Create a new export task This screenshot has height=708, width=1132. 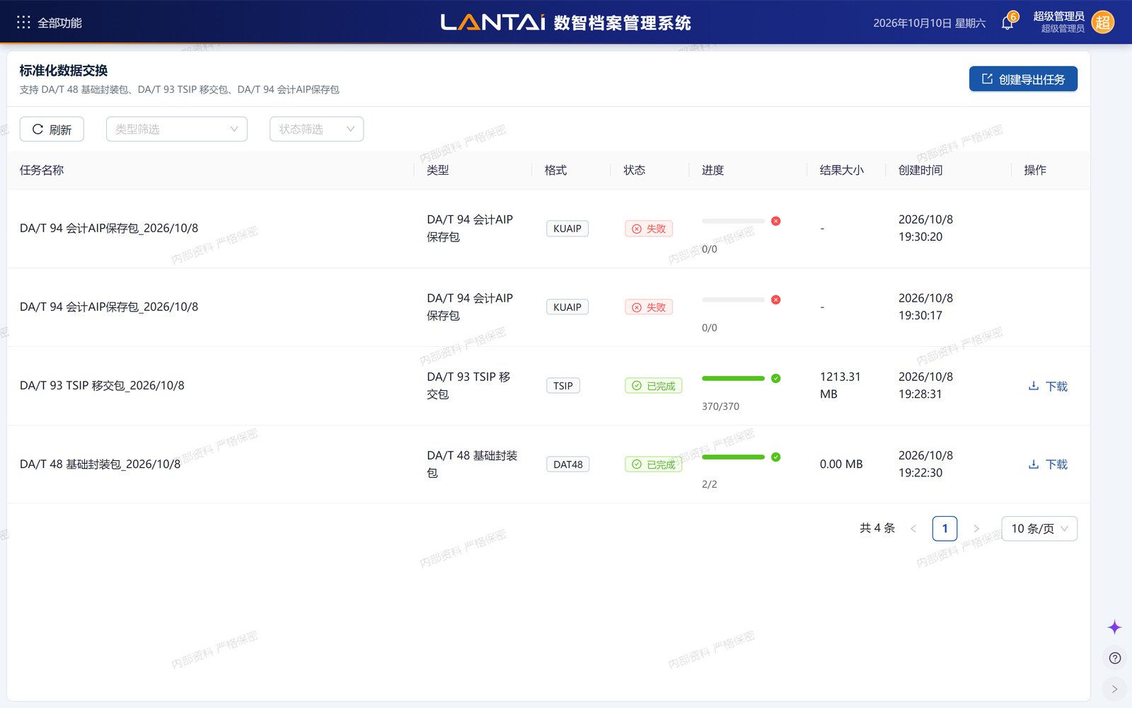[1023, 79]
